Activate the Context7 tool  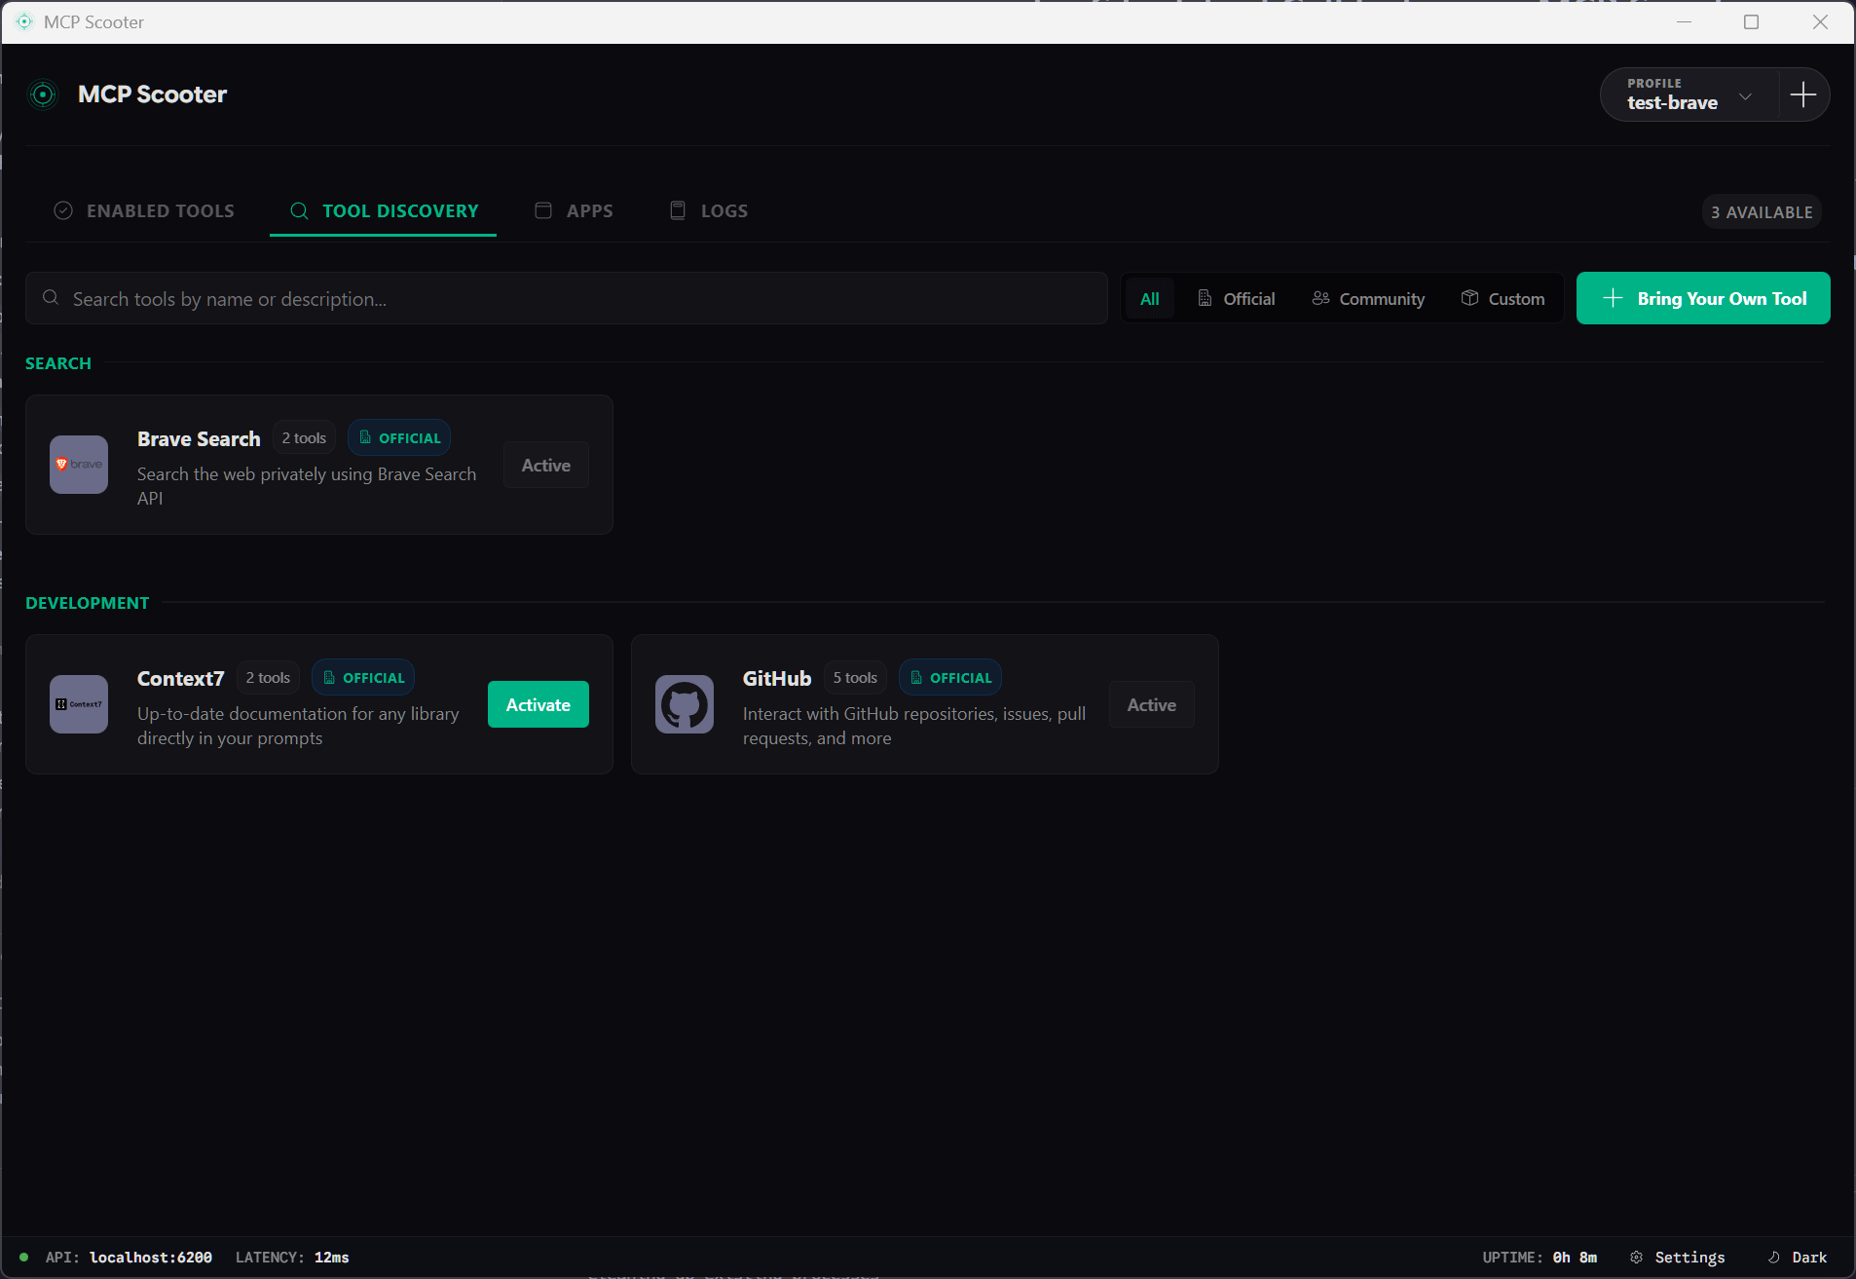click(538, 704)
